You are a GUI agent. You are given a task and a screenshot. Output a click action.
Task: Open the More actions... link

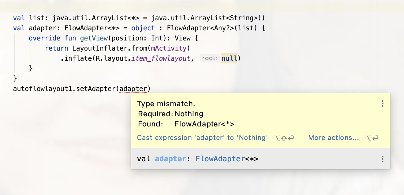(x=334, y=138)
